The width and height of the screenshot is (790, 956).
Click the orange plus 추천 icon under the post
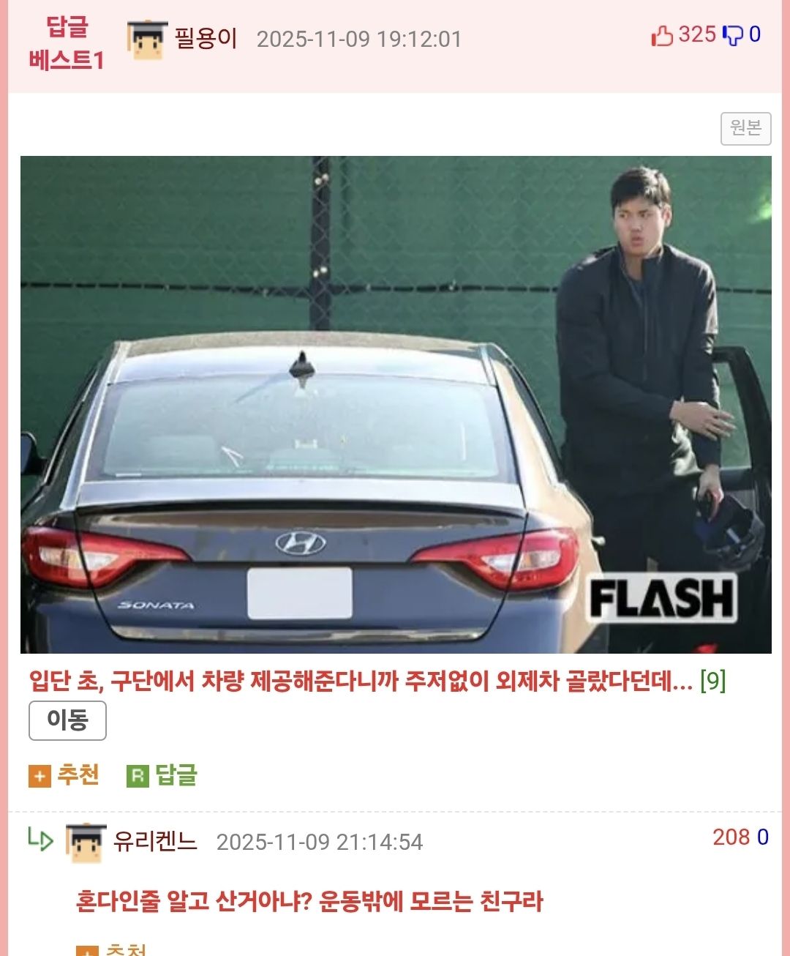39,776
